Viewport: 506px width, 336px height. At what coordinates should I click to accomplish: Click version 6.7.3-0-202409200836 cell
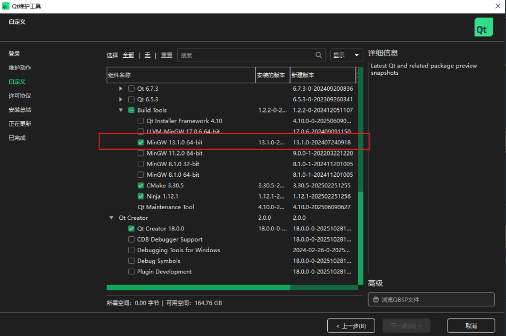[323, 89]
